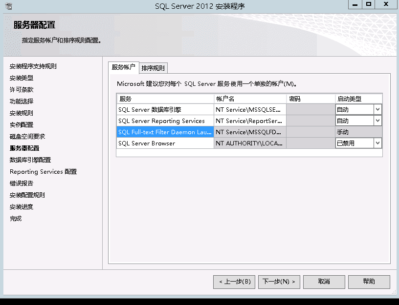399x305 pixels.
Task: Click the 安装程序支持规则 step in sidebar
Action: click(33, 66)
